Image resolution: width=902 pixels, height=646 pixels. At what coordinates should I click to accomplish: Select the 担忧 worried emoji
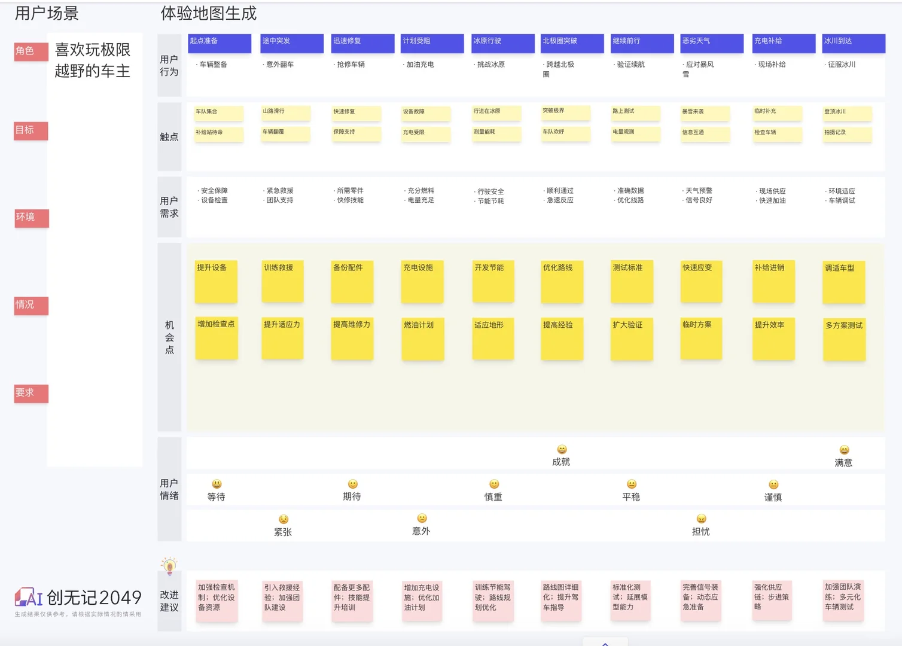(702, 519)
